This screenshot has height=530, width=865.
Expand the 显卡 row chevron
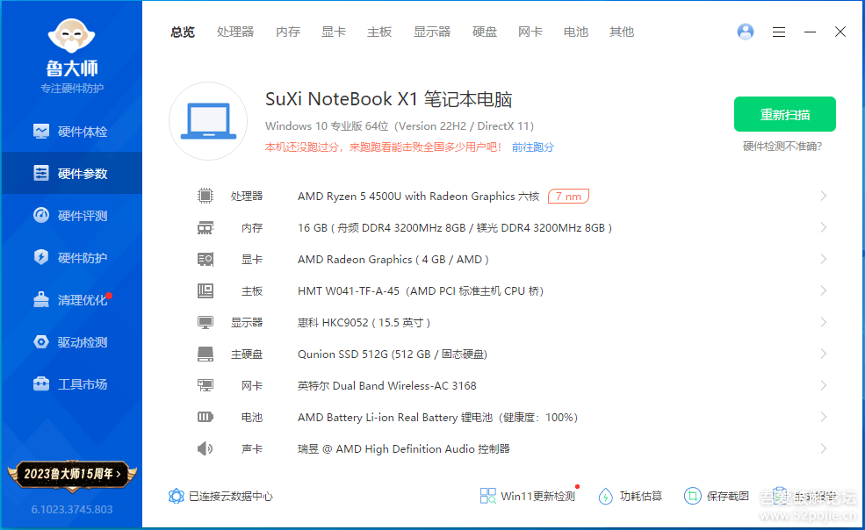click(823, 259)
